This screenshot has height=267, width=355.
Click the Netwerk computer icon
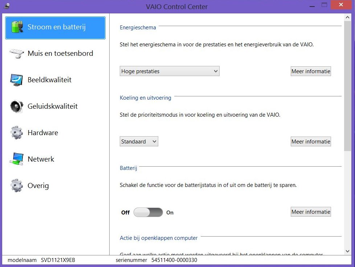[x=17, y=159]
